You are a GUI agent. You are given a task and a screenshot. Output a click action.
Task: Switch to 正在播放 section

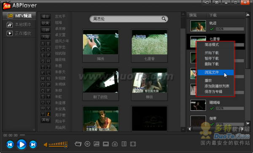coord(19,33)
